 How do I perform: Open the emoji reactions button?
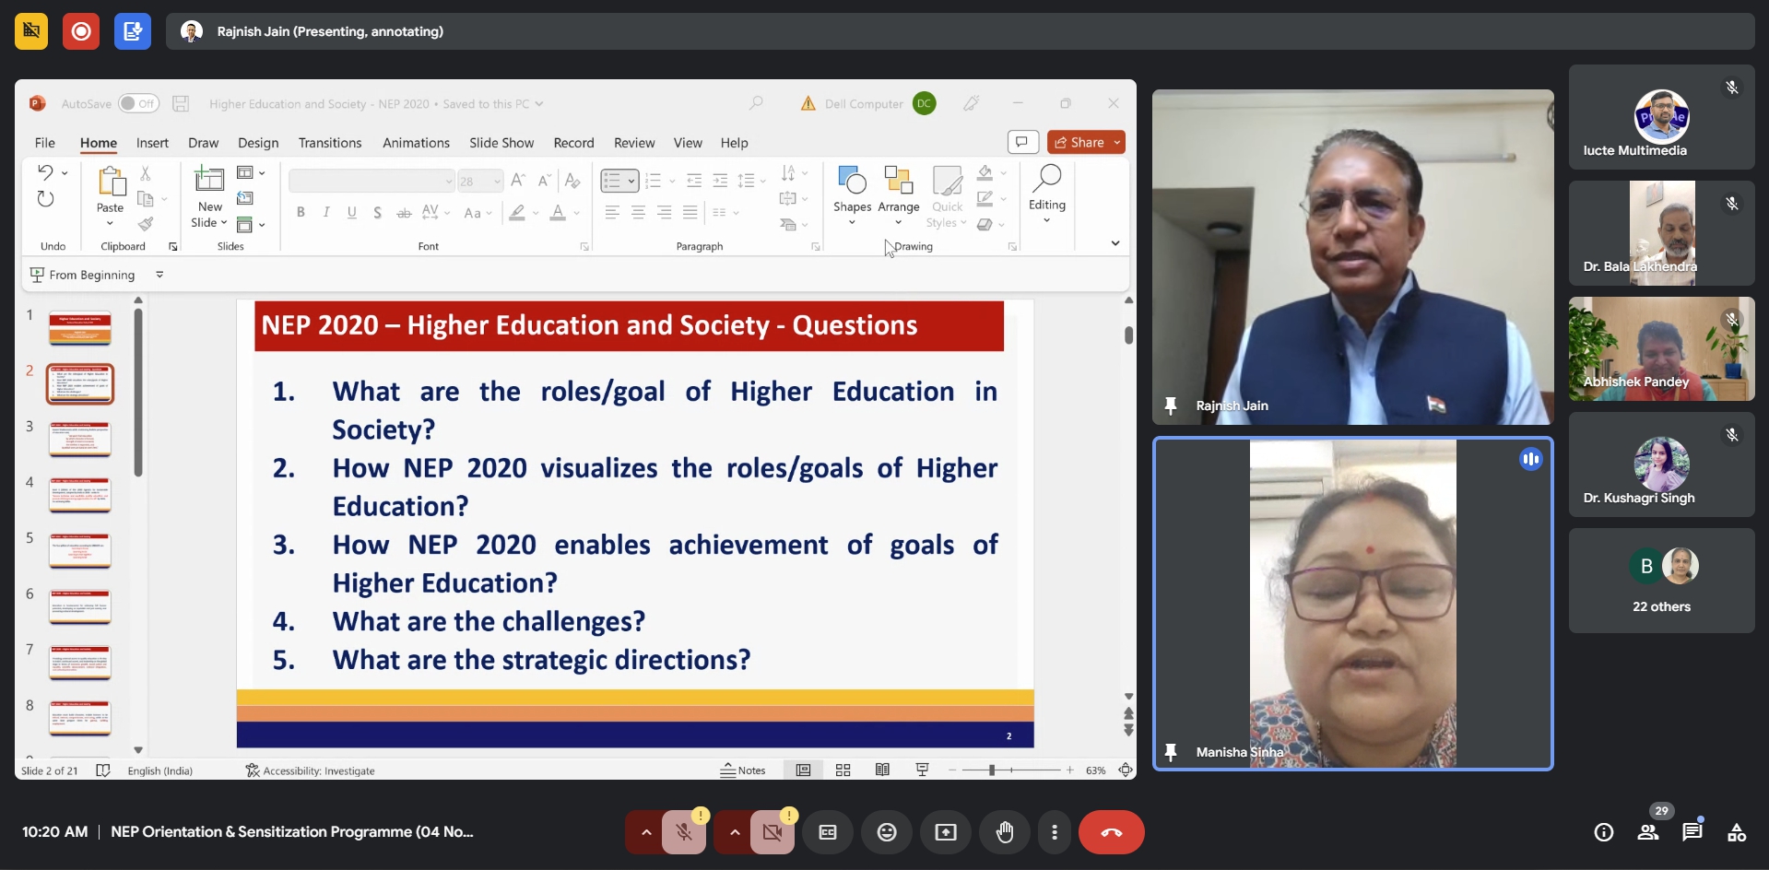click(x=886, y=832)
